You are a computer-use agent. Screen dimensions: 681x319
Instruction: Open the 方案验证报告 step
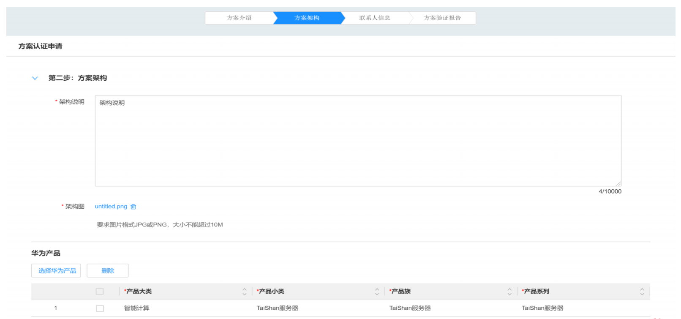(442, 18)
